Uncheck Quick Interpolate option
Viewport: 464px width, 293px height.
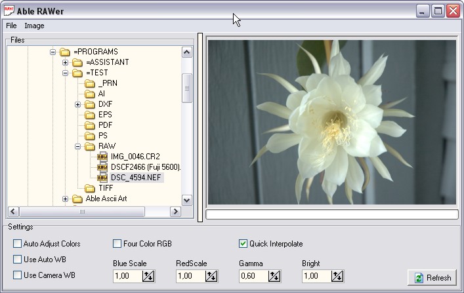pyautogui.click(x=243, y=244)
